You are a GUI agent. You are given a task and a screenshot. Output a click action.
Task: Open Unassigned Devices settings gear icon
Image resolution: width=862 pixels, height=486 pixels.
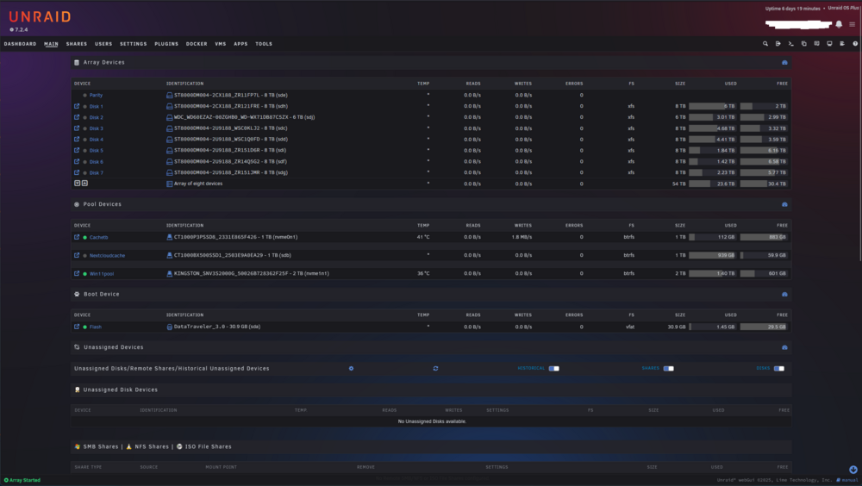click(352, 368)
